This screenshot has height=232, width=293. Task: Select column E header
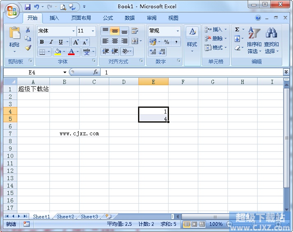[153, 82]
